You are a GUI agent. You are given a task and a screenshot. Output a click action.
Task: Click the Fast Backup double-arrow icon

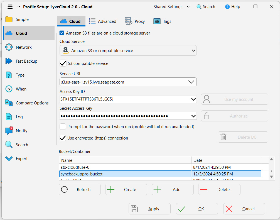click(9, 61)
